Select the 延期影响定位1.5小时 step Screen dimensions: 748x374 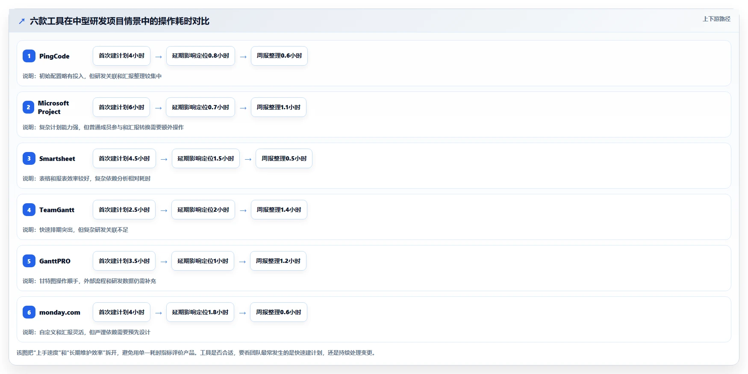click(x=206, y=158)
